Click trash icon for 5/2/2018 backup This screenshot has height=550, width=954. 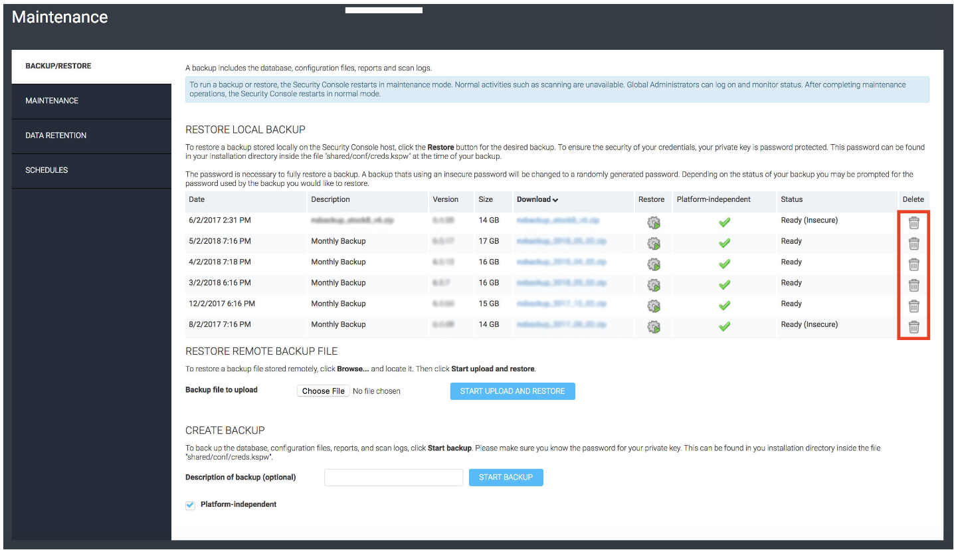pos(913,244)
